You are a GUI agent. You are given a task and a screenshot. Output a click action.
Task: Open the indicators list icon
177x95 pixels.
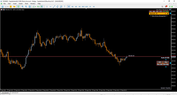pos(34,7)
